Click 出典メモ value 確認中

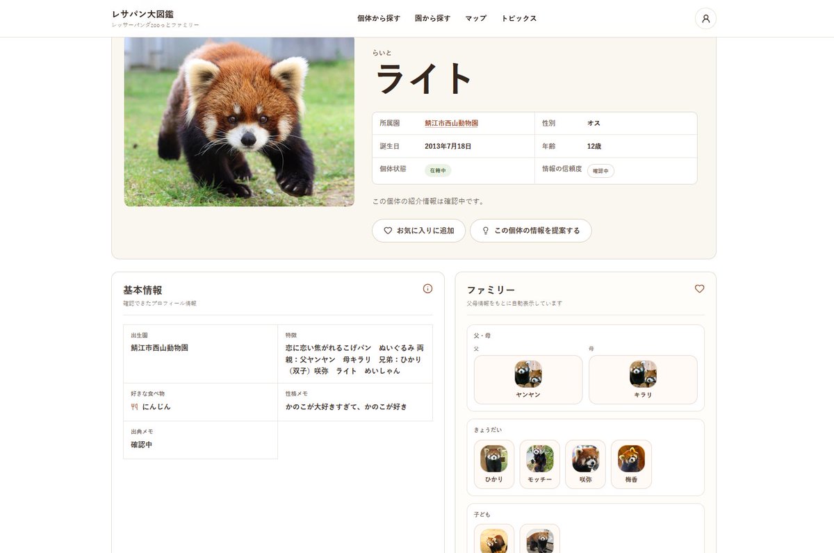(x=141, y=445)
